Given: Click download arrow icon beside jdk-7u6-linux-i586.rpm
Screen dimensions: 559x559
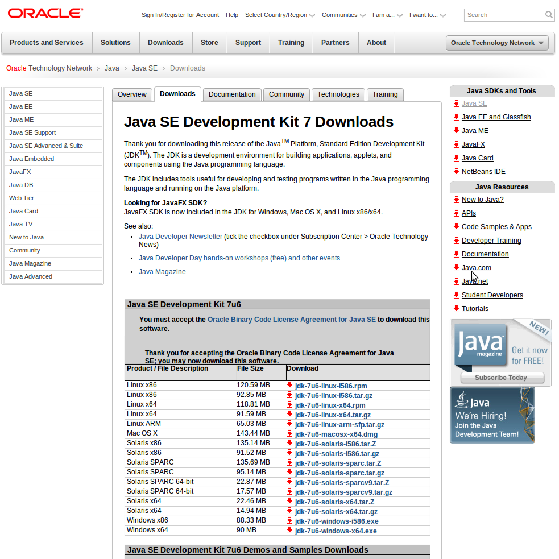Looking at the screenshot, I should point(289,386).
